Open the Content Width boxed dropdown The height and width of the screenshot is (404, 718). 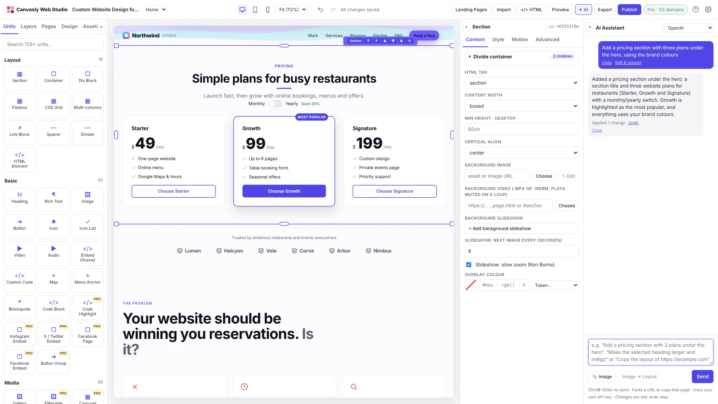click(x=522, y=106)
